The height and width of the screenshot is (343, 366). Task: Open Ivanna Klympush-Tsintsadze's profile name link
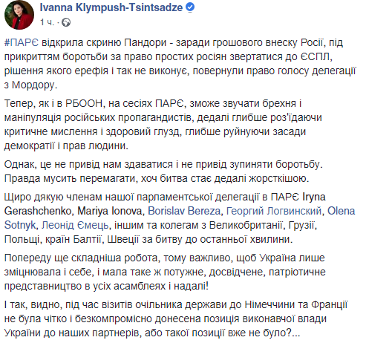(x=111, y=8)
